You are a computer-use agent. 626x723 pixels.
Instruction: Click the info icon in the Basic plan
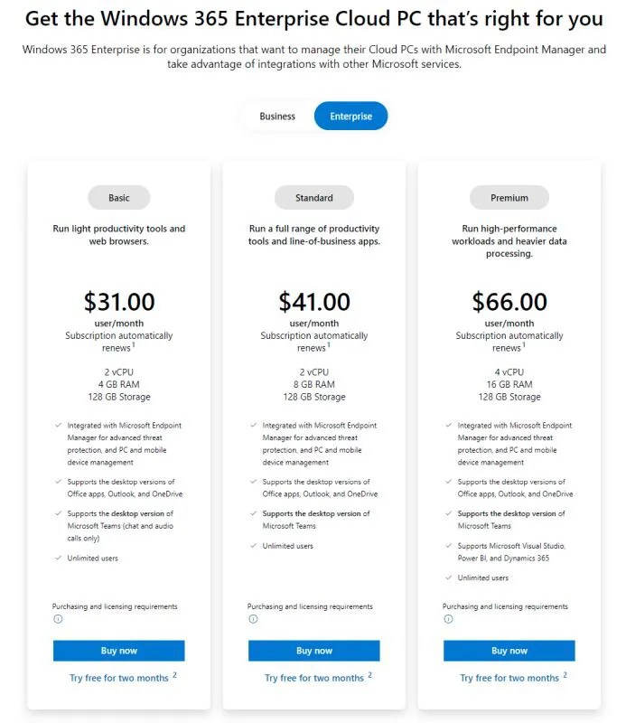(x=58, y=619)
